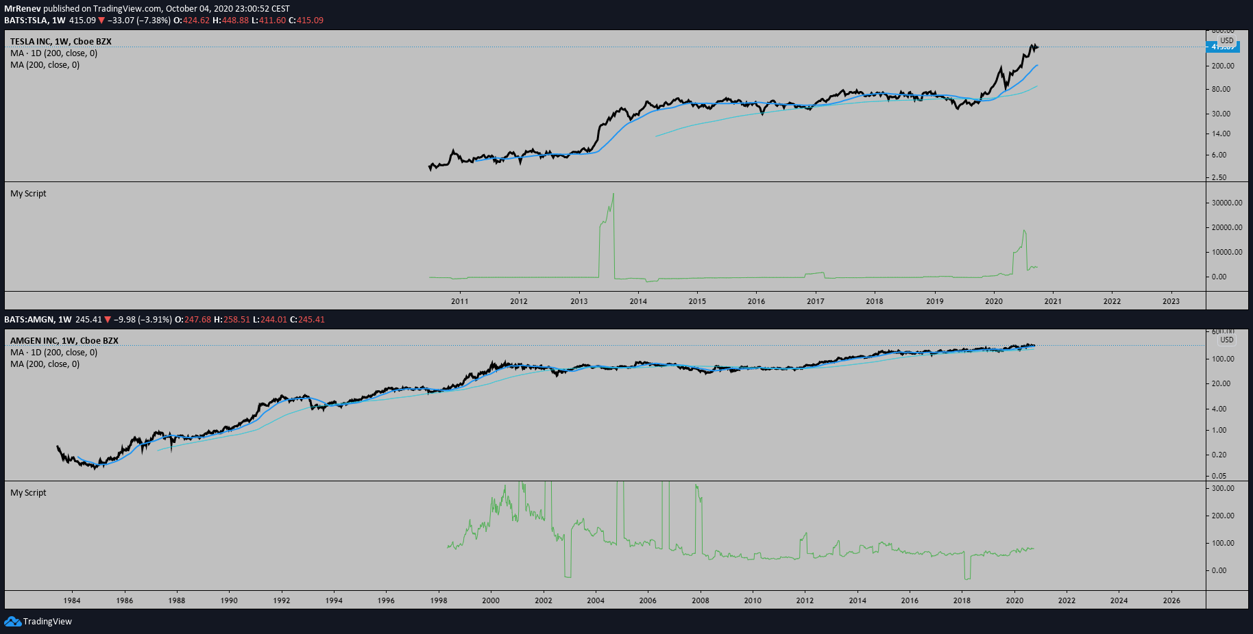Open the MrRenev author name

(23, 9)
